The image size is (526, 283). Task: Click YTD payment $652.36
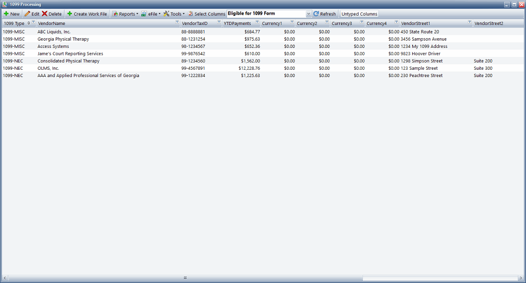(252, 47)
